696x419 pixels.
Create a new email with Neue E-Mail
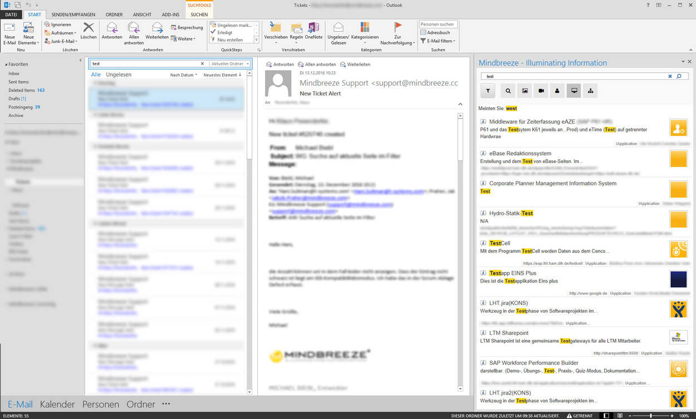(9, 33)
